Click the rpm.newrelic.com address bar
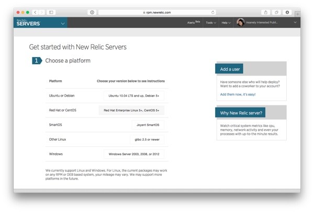 tap(157, 12)
